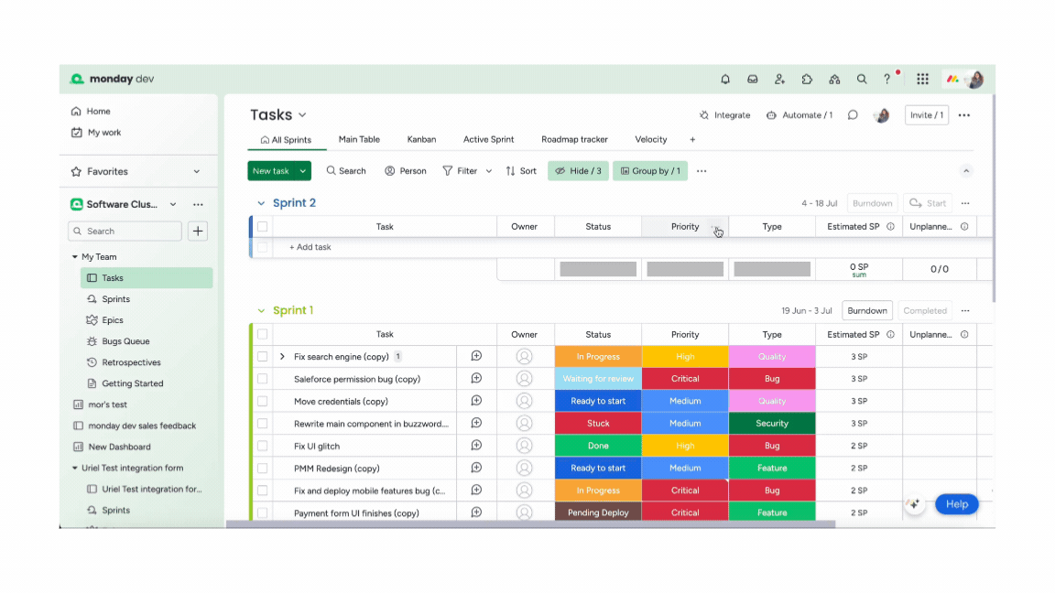Open the Sprint 1 Burndown button
Image resolution: width=1055 pixels, height=593 pixels.
click(x=867, y=310)
